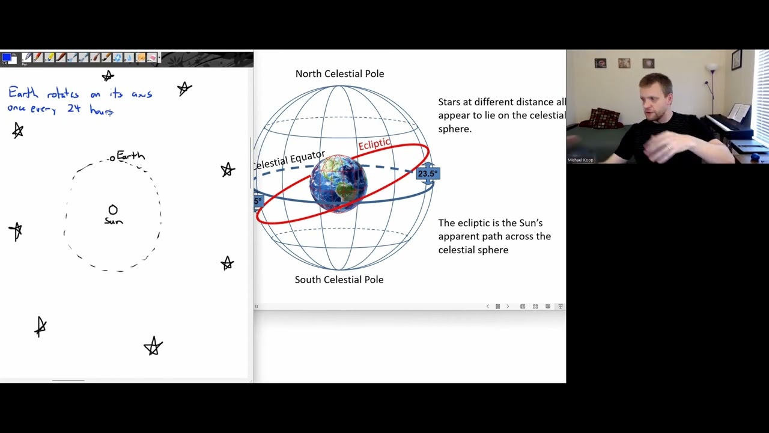Select the pink Eraser tool
Screen dimensions: 769x433
point(152,58)
